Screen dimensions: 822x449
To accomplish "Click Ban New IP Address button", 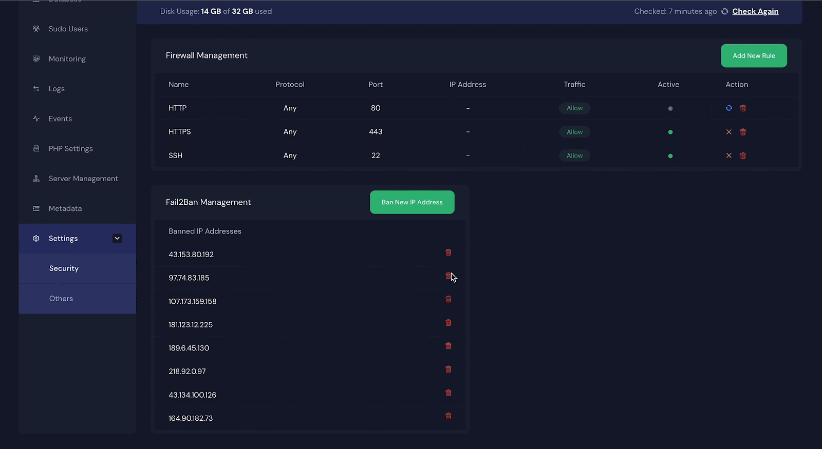I will [x=412, y=202].
